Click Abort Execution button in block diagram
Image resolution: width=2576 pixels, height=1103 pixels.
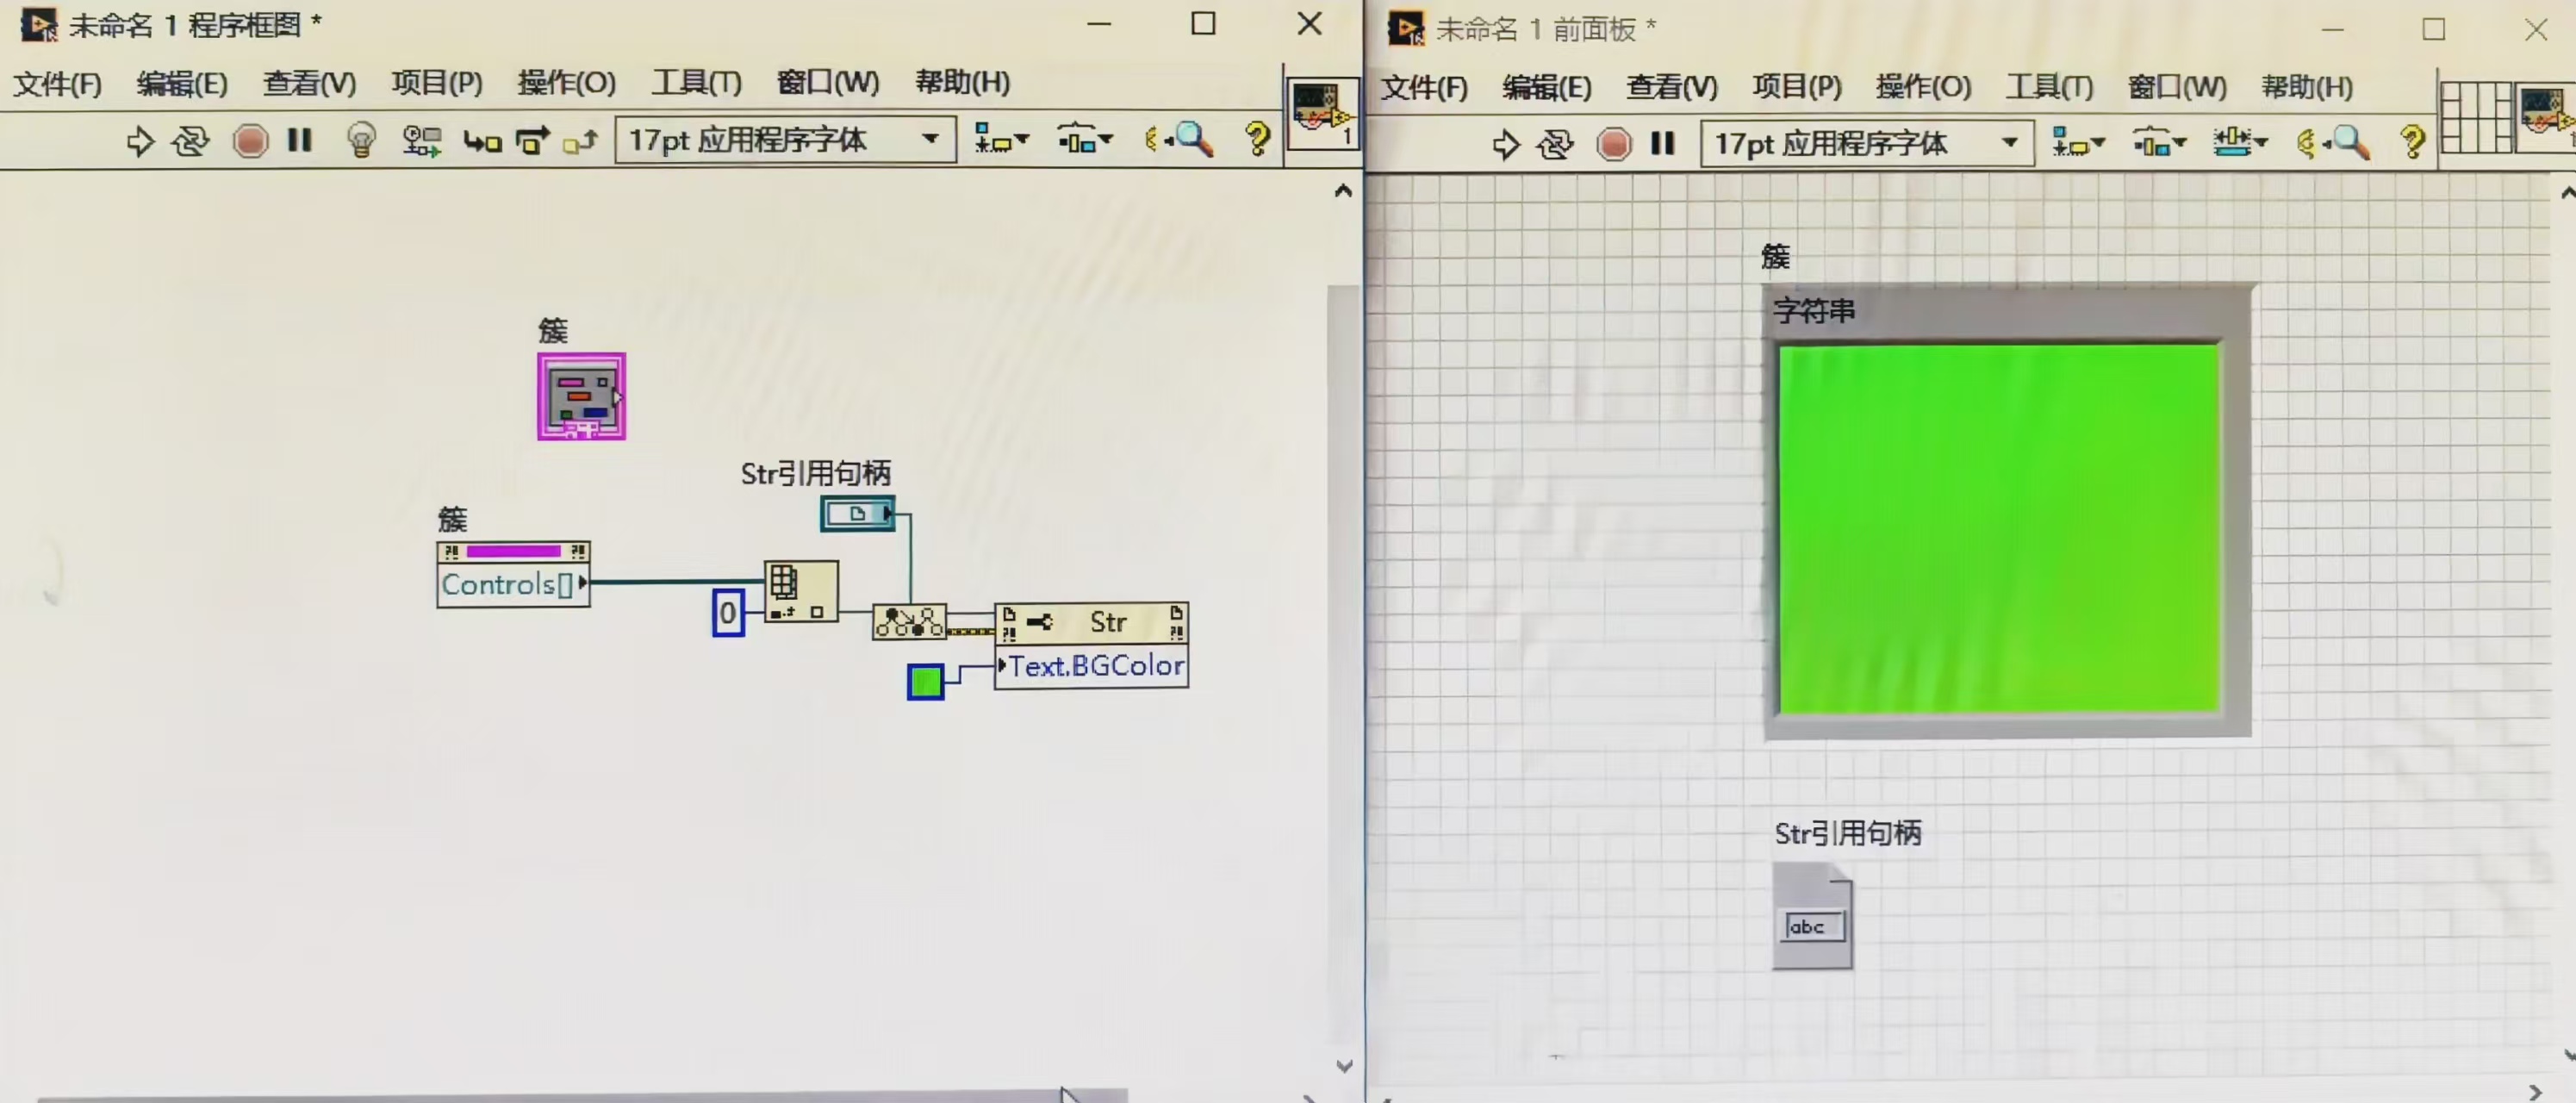(250, 141)
